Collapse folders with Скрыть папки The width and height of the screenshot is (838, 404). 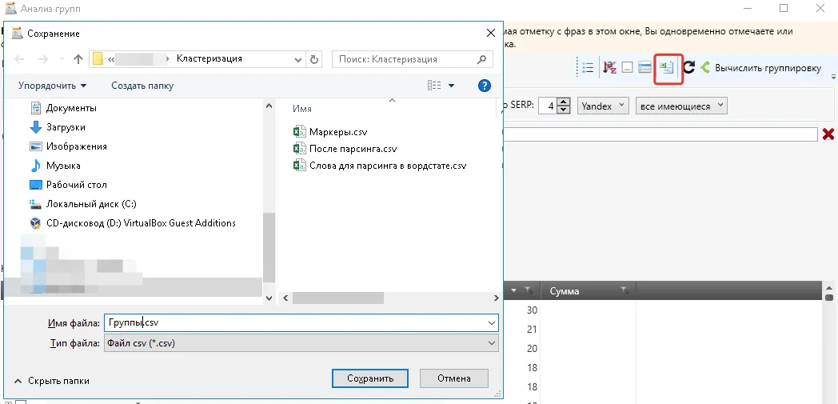(52, 381)
